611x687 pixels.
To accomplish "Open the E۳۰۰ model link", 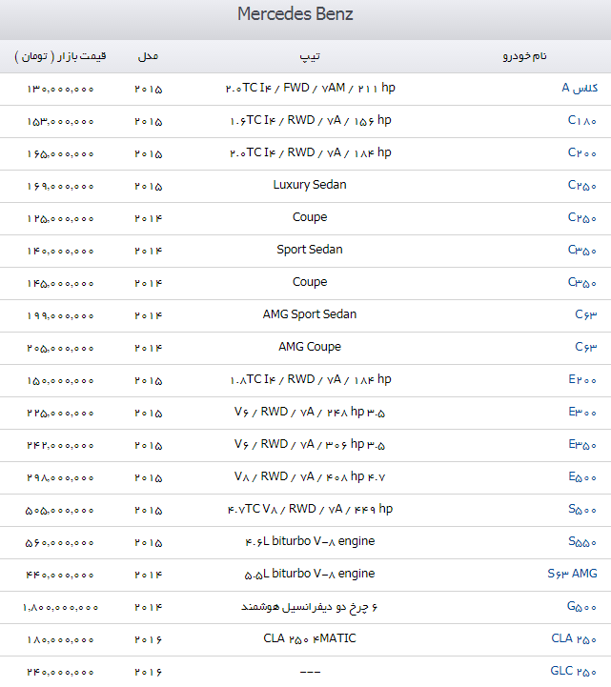I will (x=582, y=413).
